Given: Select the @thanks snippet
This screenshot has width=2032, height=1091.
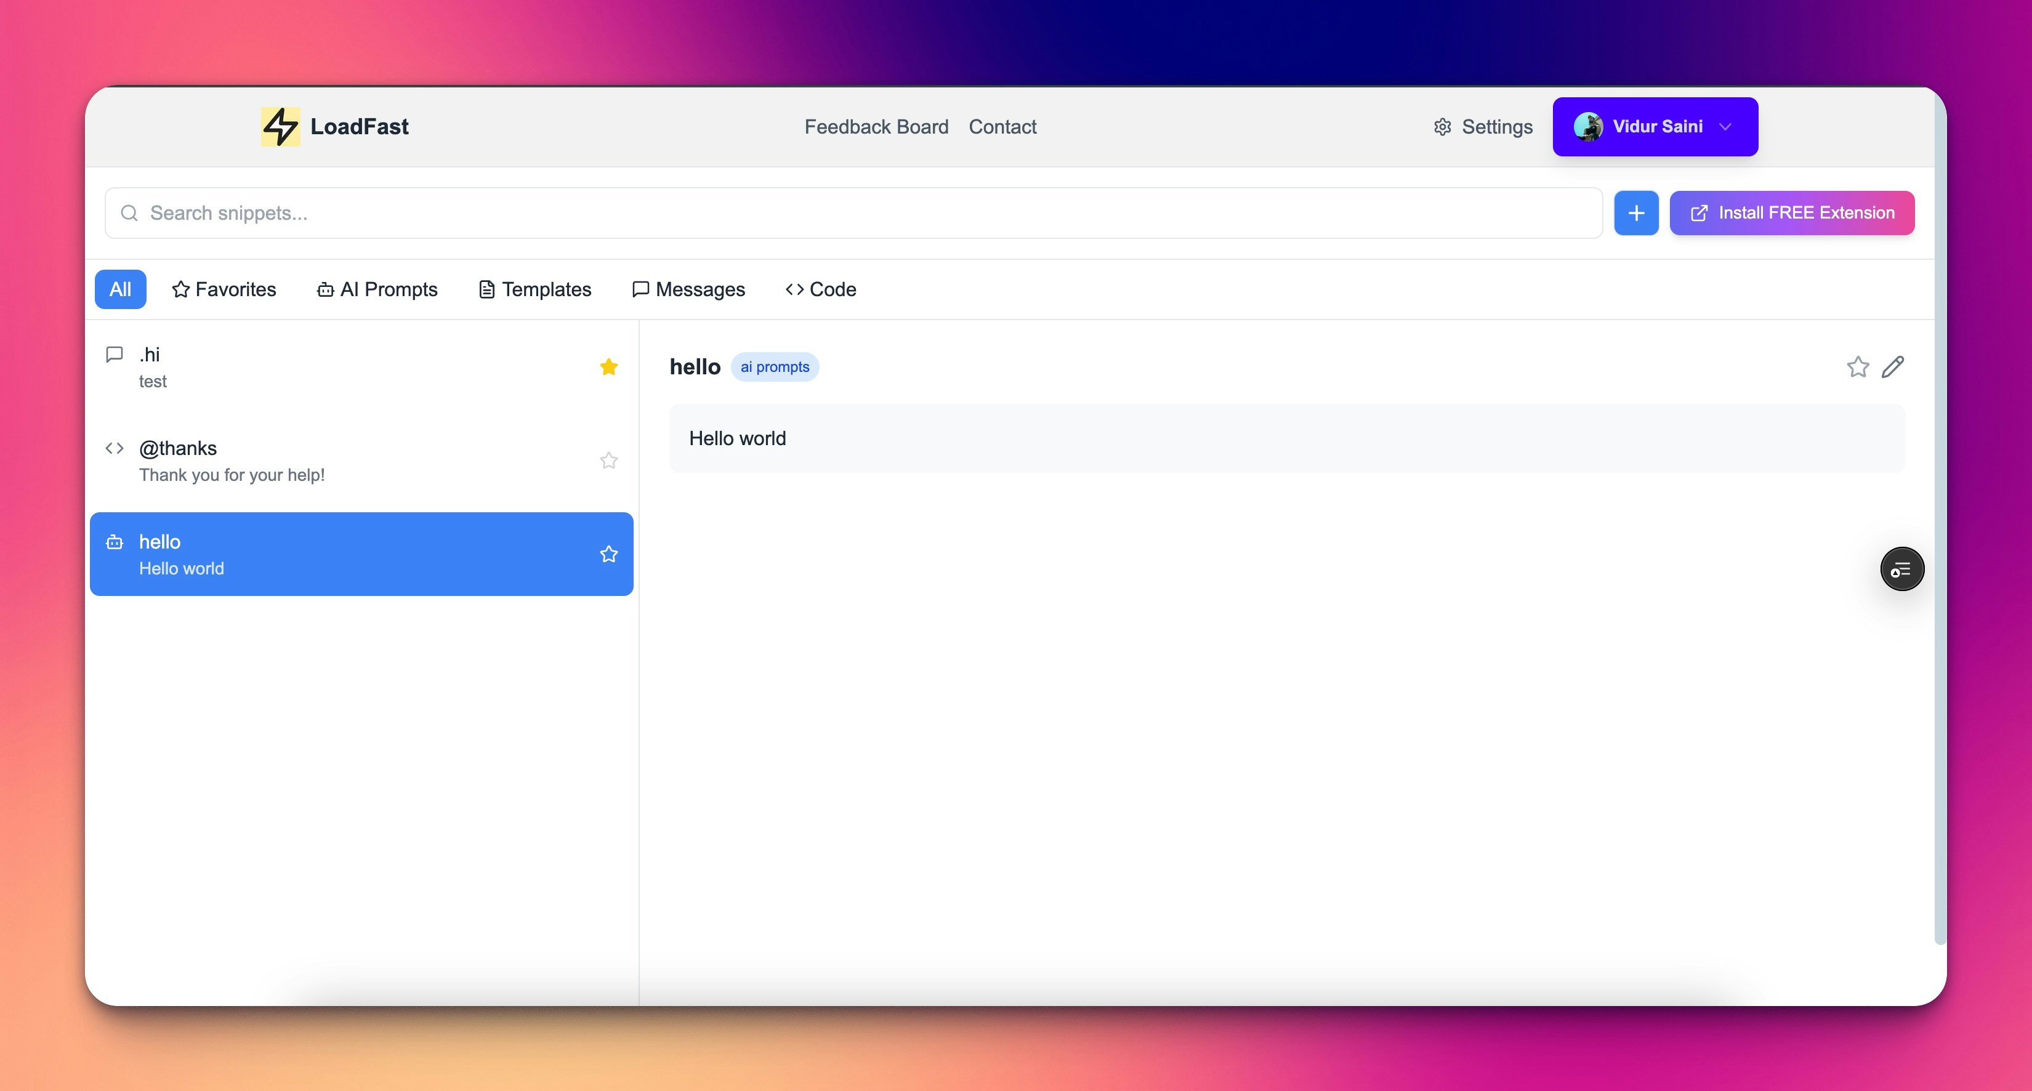Looking at the screenshot, I should [x=361, y=461].
